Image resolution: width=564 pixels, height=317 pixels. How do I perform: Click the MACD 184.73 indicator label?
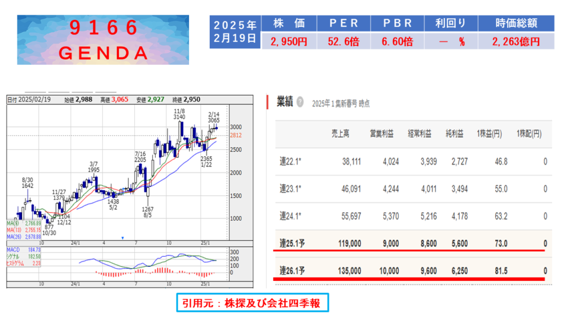click(24, 249)
